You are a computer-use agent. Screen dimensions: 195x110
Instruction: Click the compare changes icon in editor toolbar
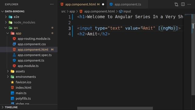click(x=176, y=4)
